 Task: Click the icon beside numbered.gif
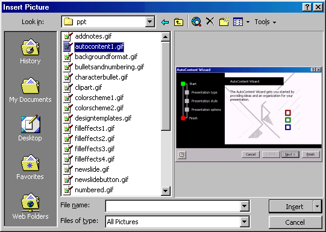[68, 190]
